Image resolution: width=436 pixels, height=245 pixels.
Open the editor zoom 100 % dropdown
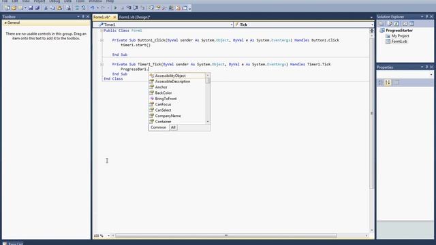point(108,236)
